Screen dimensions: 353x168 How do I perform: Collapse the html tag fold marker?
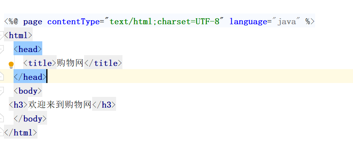coord(1,35)
